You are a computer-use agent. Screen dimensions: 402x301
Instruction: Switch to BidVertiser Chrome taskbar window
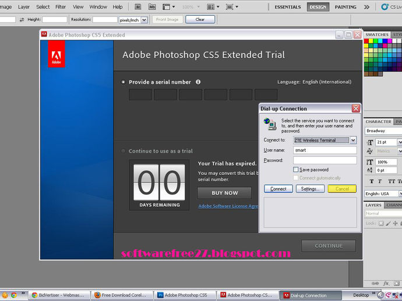59,295
